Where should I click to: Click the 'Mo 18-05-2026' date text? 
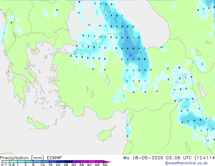(143, 158)
